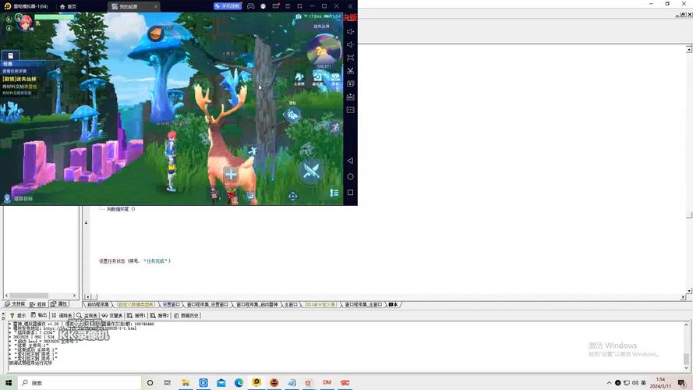Click the screen record icon in emulator sidebar
This screenshot has height=390, width=693.
(351, 83)
